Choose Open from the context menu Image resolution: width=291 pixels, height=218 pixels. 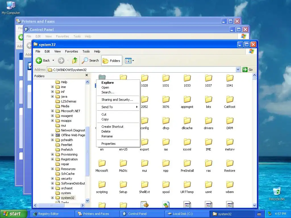[x=118, y=87]
